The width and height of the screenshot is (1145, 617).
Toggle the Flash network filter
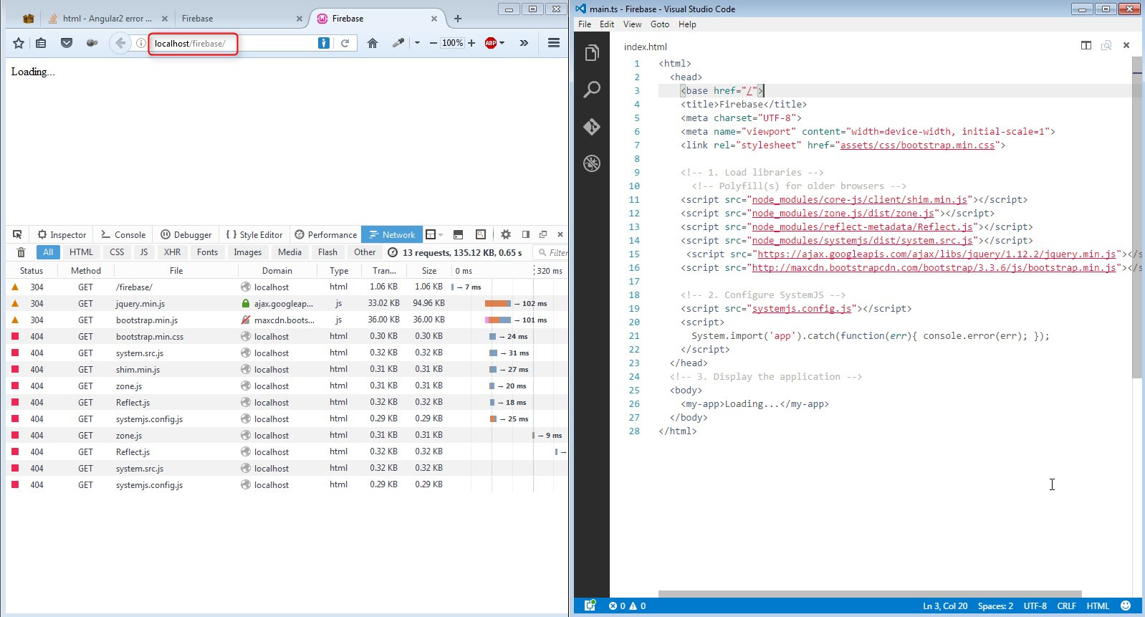pyautogui.click(x=327, y=252)
